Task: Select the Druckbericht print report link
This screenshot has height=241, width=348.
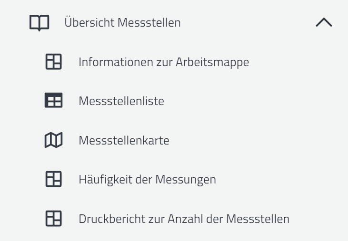Action: 184,219
